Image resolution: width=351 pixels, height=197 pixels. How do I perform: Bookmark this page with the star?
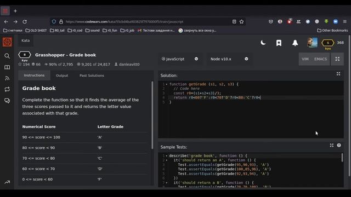pyautogui.click(x=241, y=22)
